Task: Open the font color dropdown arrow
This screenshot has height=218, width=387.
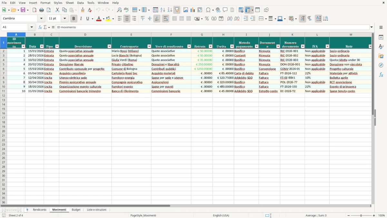Action: 104,19
